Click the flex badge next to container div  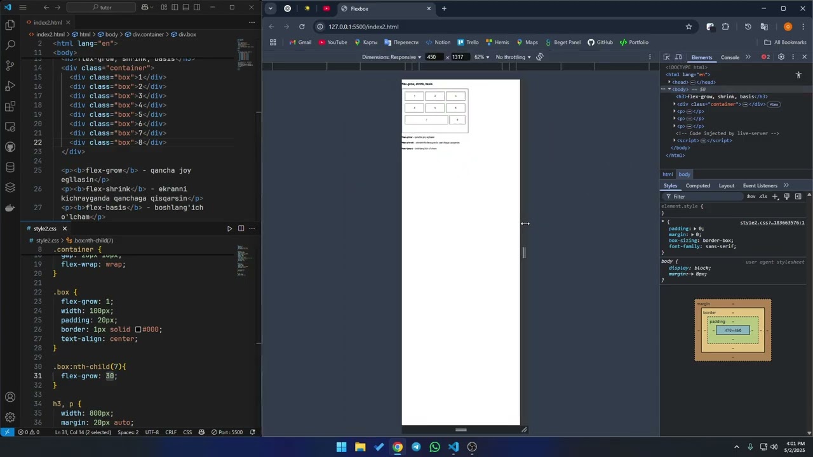click(774, 104)
